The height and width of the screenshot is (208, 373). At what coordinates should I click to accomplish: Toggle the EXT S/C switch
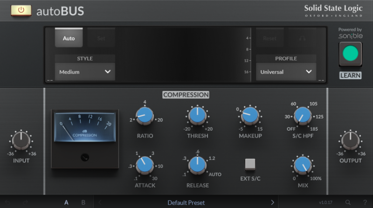pyautogui.click(x=250, y=165)
